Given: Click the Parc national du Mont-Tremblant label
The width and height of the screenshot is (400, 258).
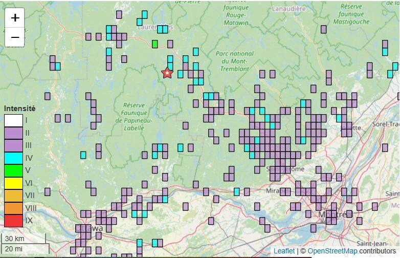Looking at the screenshot, I should 235,61.
